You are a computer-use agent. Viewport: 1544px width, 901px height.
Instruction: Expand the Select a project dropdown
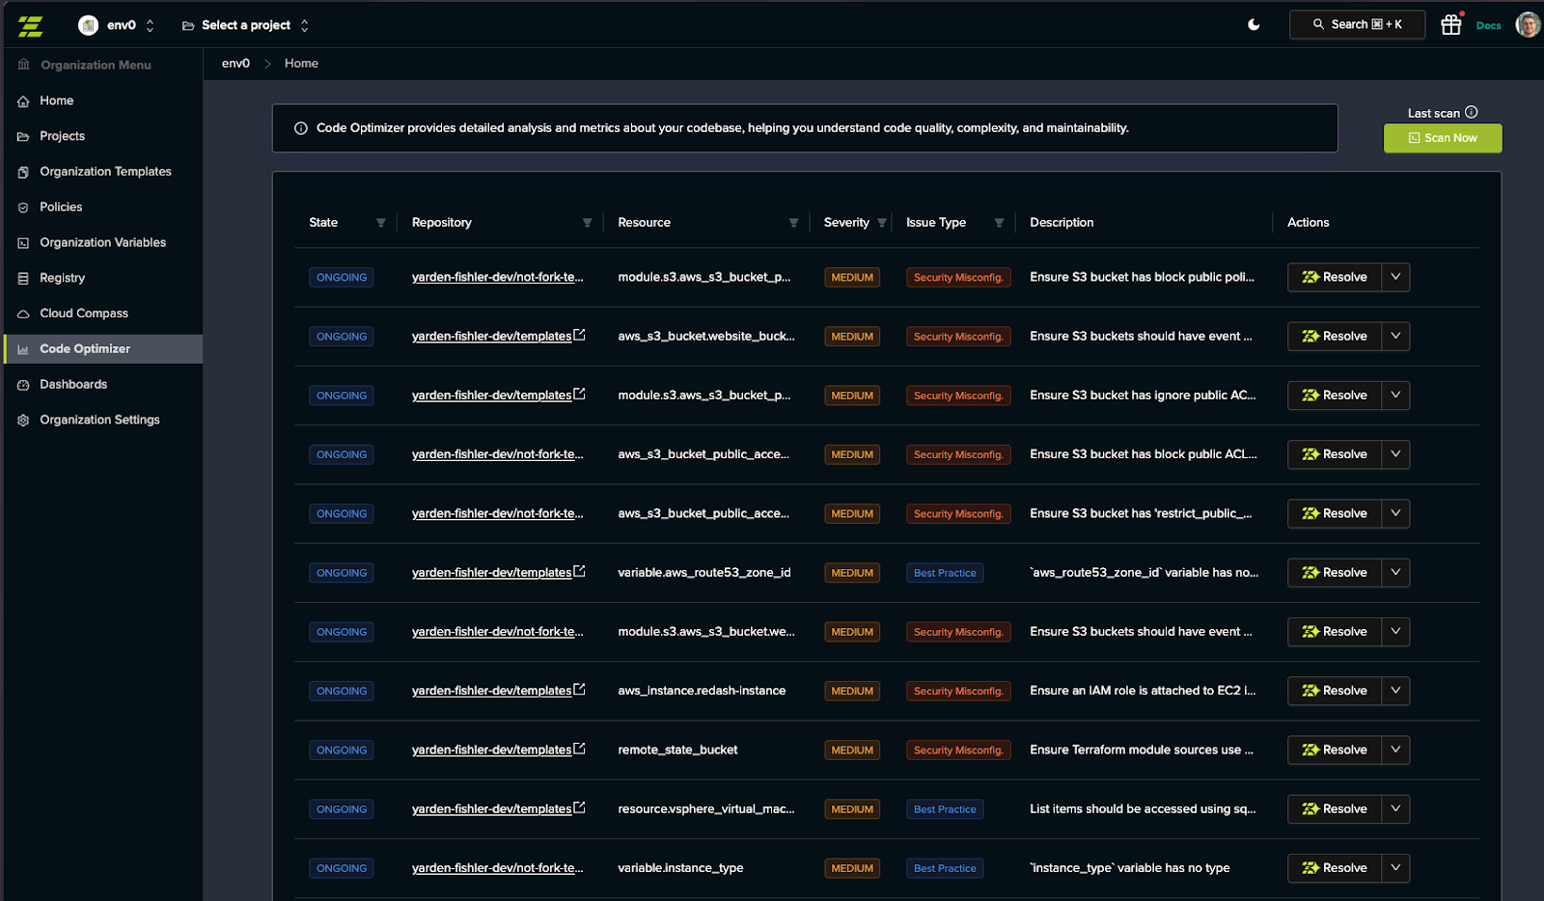tap(305, 25)
